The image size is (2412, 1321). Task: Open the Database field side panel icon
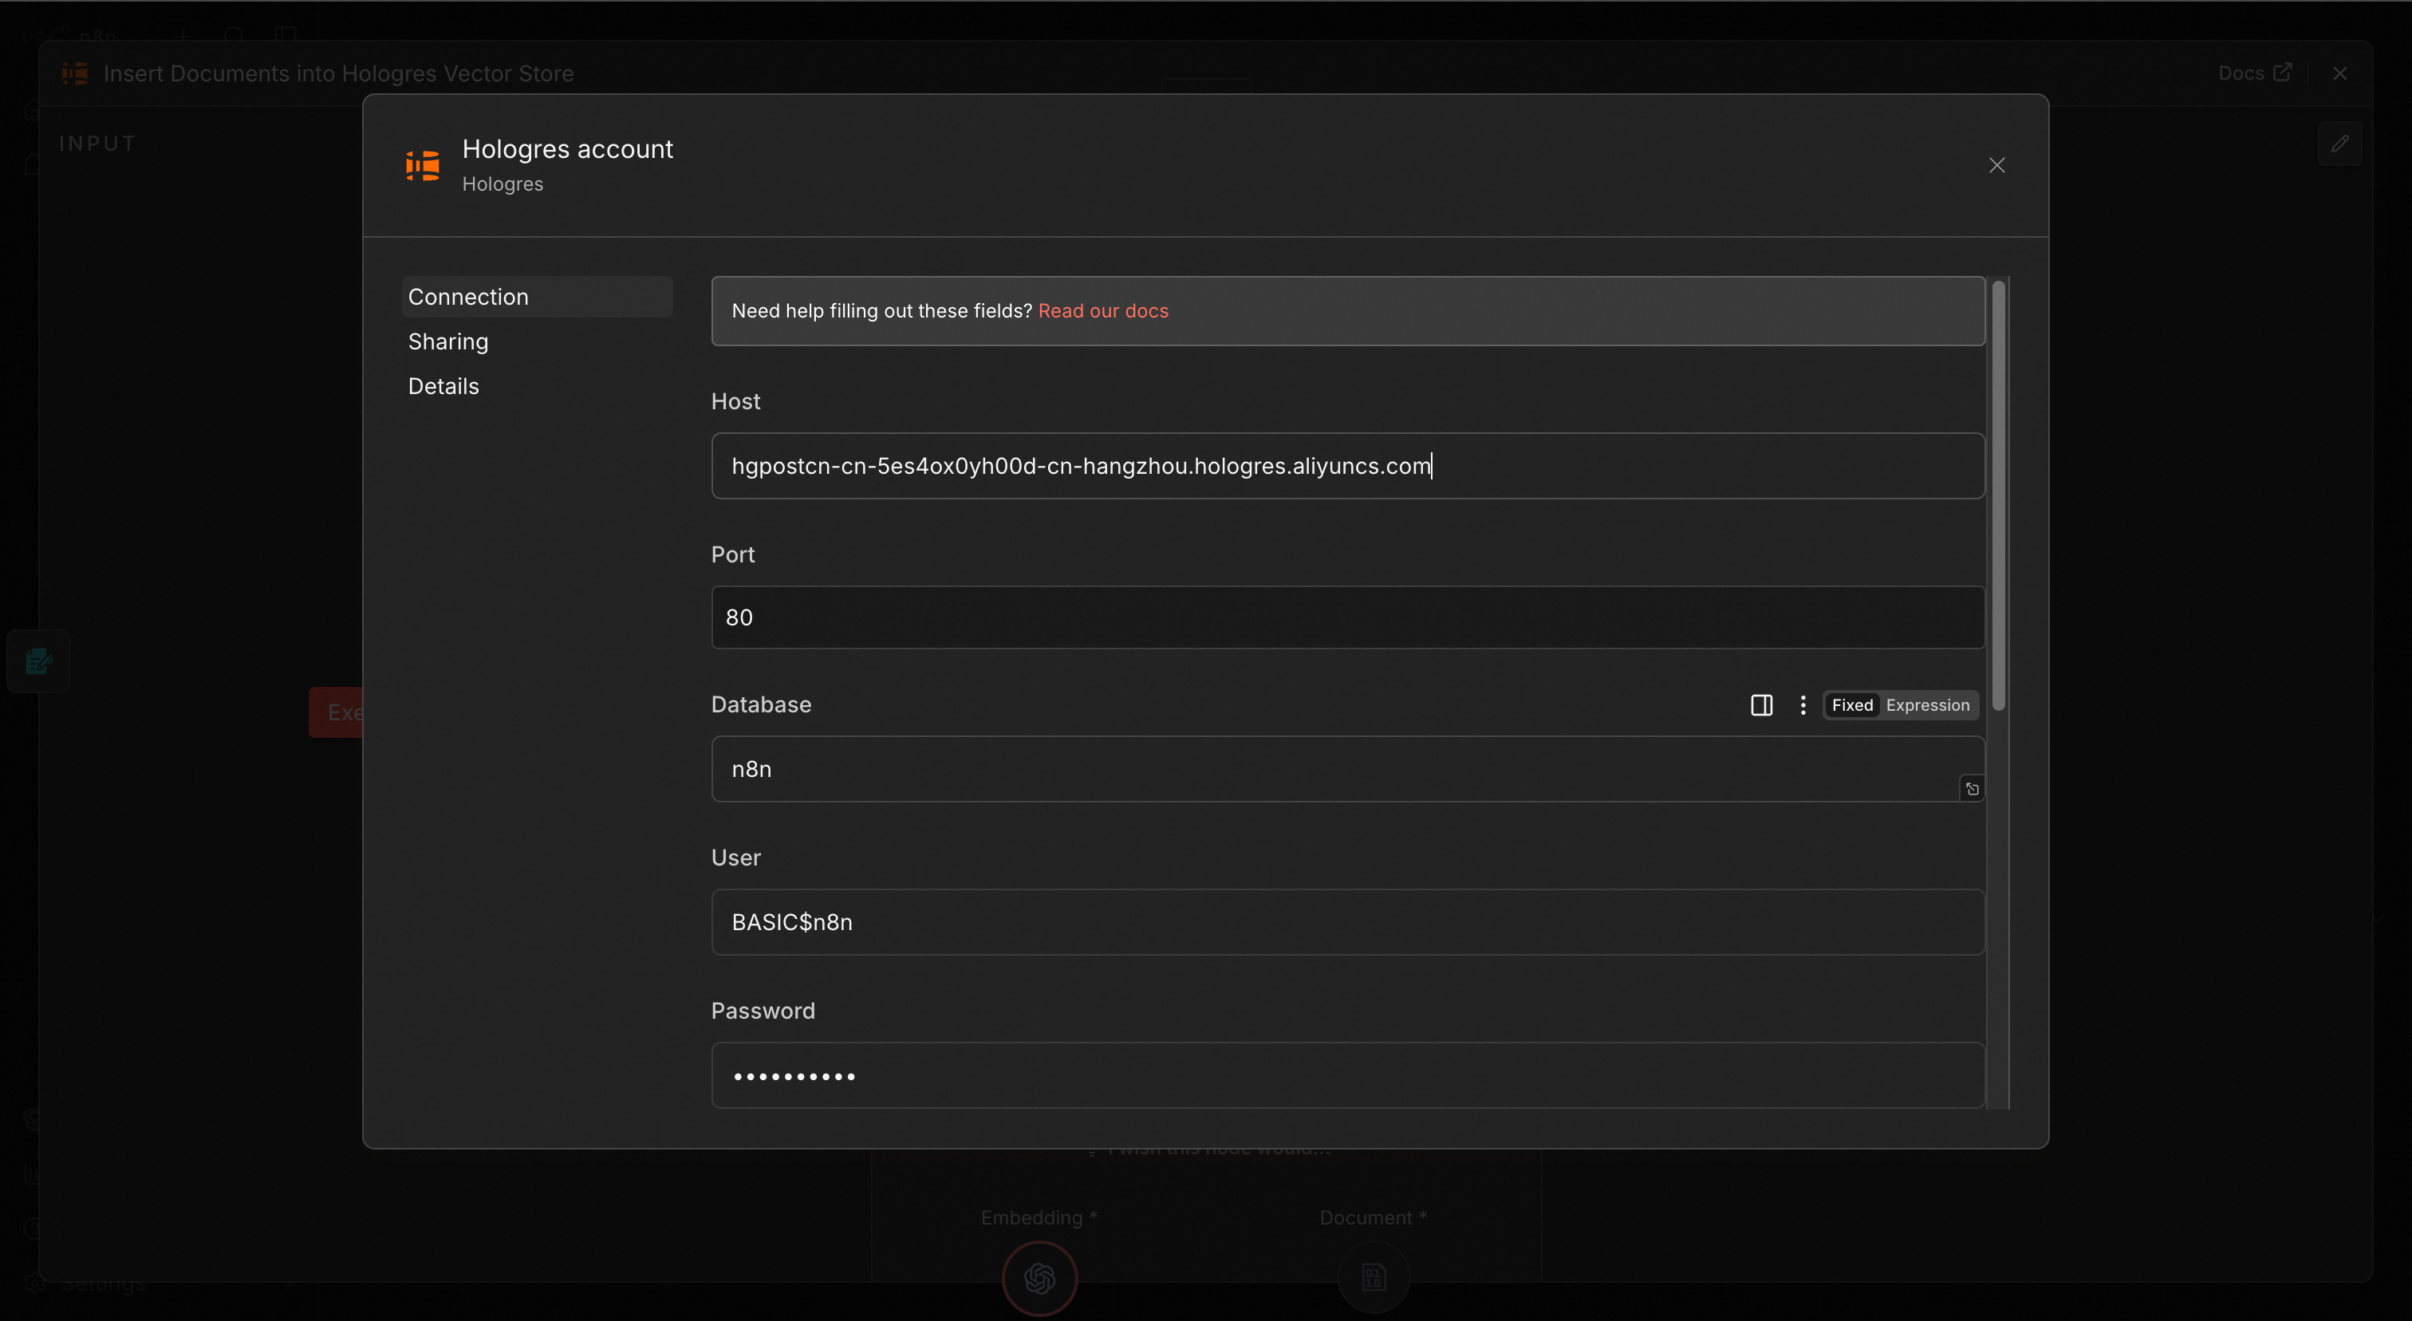1761,705
